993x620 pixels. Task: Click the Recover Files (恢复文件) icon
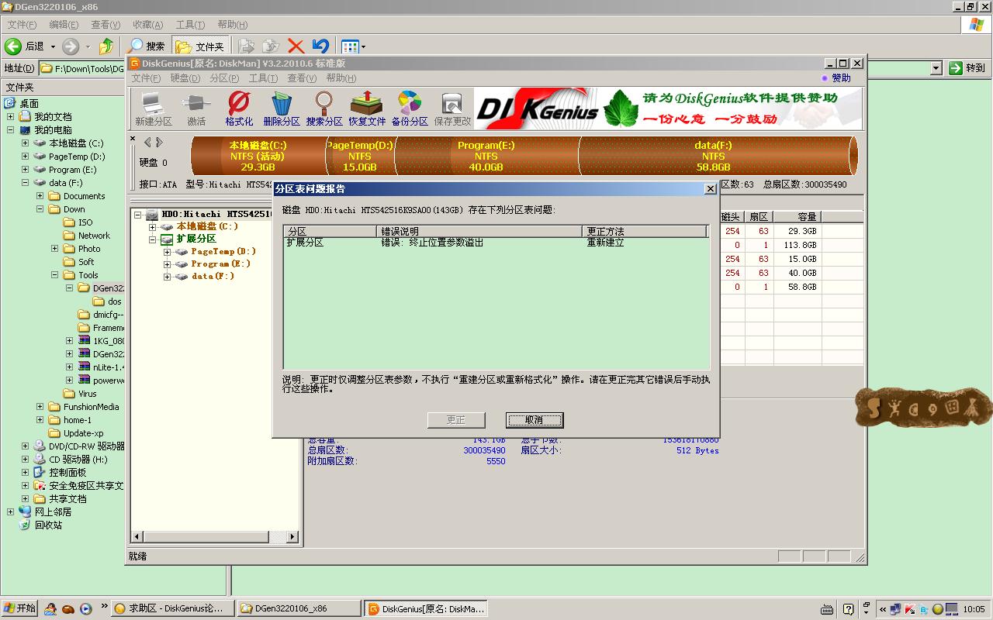[x=367, y=108]
